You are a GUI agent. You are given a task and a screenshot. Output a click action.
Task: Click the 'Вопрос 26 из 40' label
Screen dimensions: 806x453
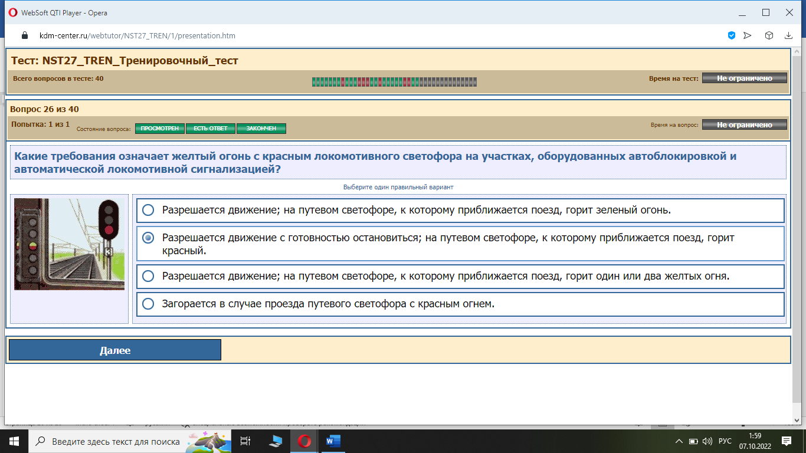[x=44, y=109]
